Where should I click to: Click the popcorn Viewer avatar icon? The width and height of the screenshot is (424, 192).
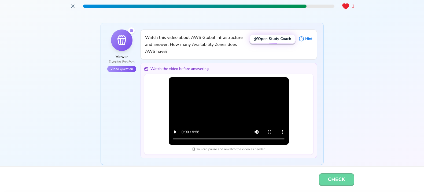tap(122, 40)
